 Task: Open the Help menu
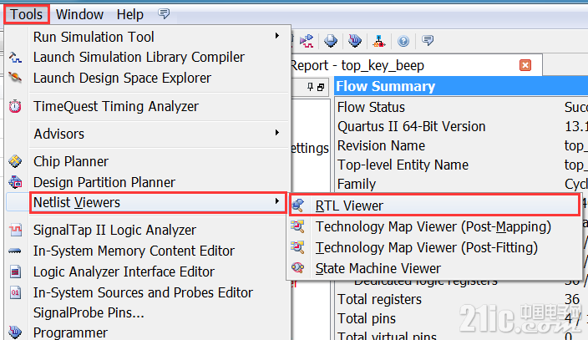(x=129, y=14)
